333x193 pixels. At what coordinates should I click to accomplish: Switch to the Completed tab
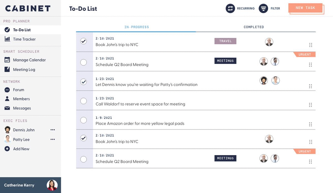(254, 27)
